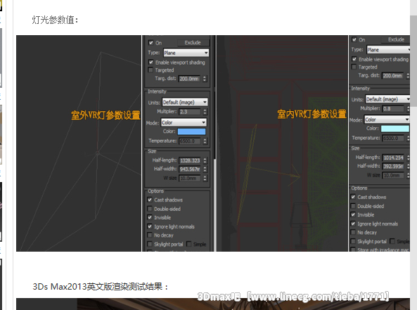The image size is (417, 310).
Task: Click the W size field in the indoor (室内) panel
Action: coord(393,176)
